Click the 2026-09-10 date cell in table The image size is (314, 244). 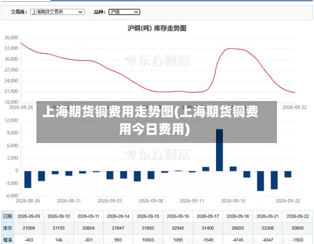coord(58,216)
